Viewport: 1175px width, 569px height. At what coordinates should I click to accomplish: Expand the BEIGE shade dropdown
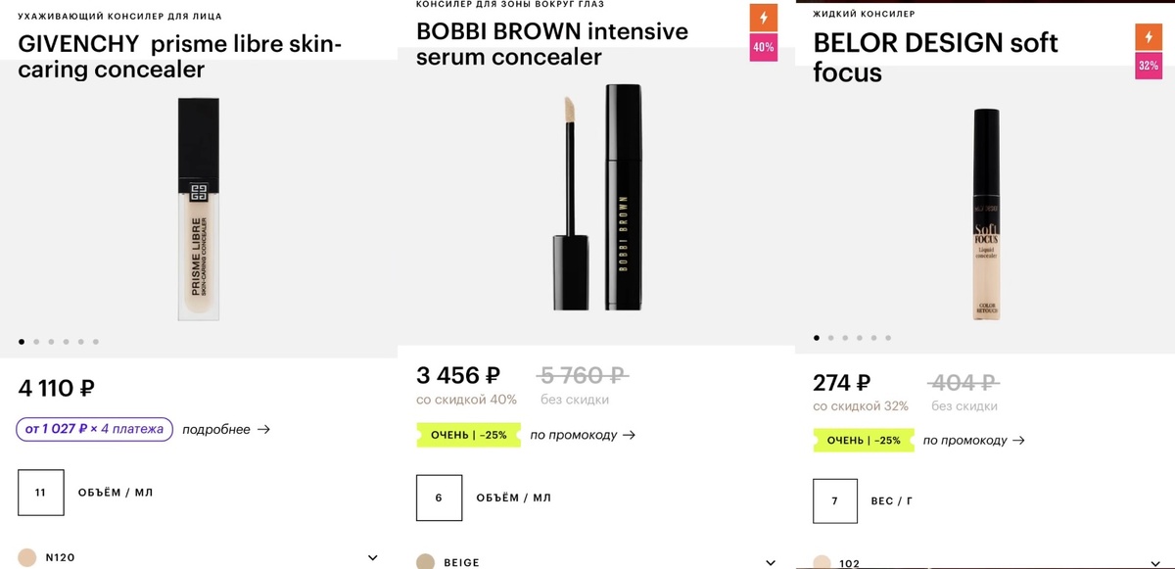click(770, 562)
